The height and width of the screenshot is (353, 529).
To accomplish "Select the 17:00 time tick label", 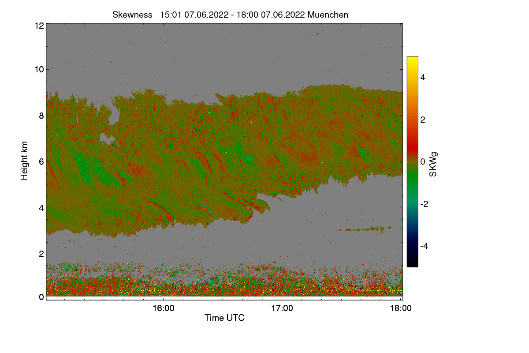I will (282, 308).
